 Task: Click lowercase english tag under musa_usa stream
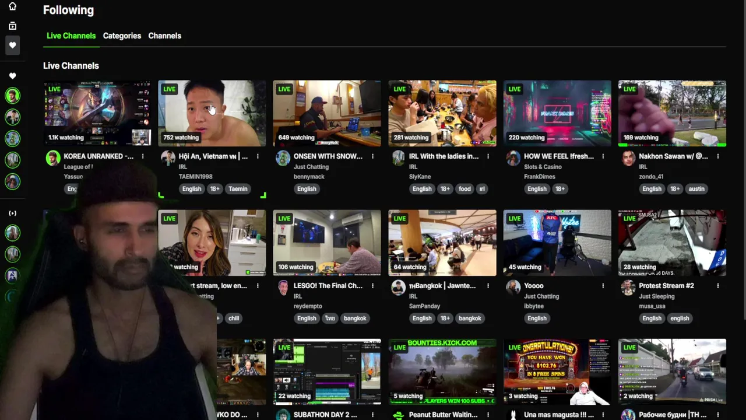point(680,318)
